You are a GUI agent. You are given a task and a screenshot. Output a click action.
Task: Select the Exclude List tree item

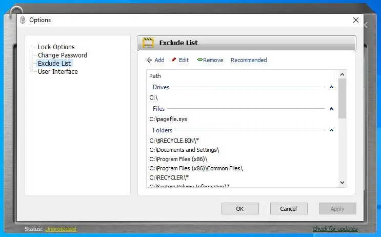tap(54, 64)
